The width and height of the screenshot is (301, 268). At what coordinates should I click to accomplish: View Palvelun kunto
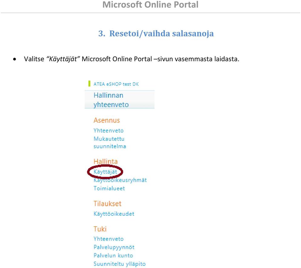point(113,255)
